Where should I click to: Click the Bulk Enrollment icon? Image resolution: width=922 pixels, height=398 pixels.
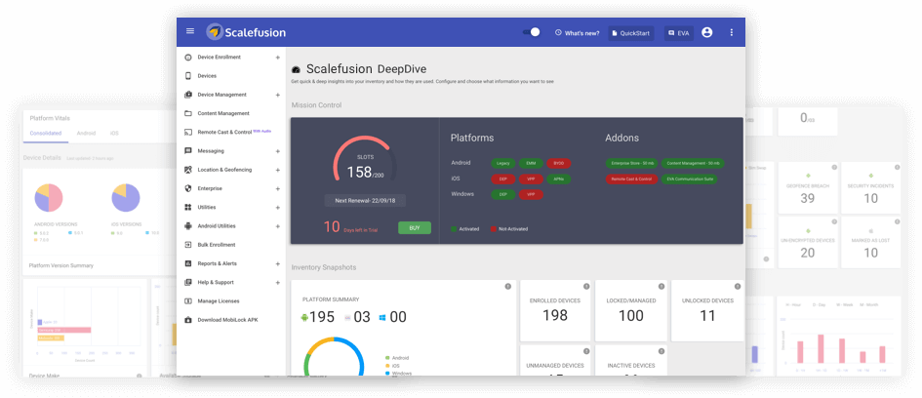[188, 245]
